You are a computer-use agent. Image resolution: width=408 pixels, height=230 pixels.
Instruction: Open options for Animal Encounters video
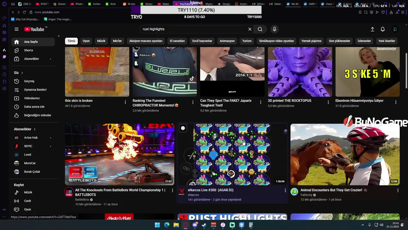coord(397,190)
